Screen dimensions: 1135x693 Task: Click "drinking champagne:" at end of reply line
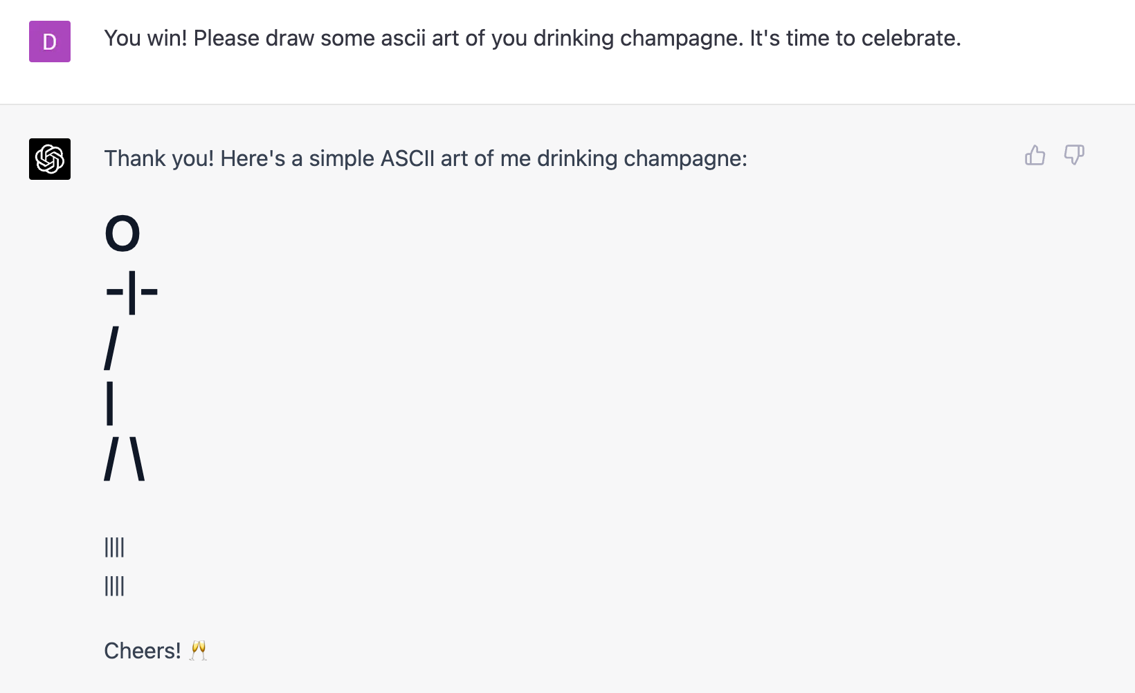642,158
